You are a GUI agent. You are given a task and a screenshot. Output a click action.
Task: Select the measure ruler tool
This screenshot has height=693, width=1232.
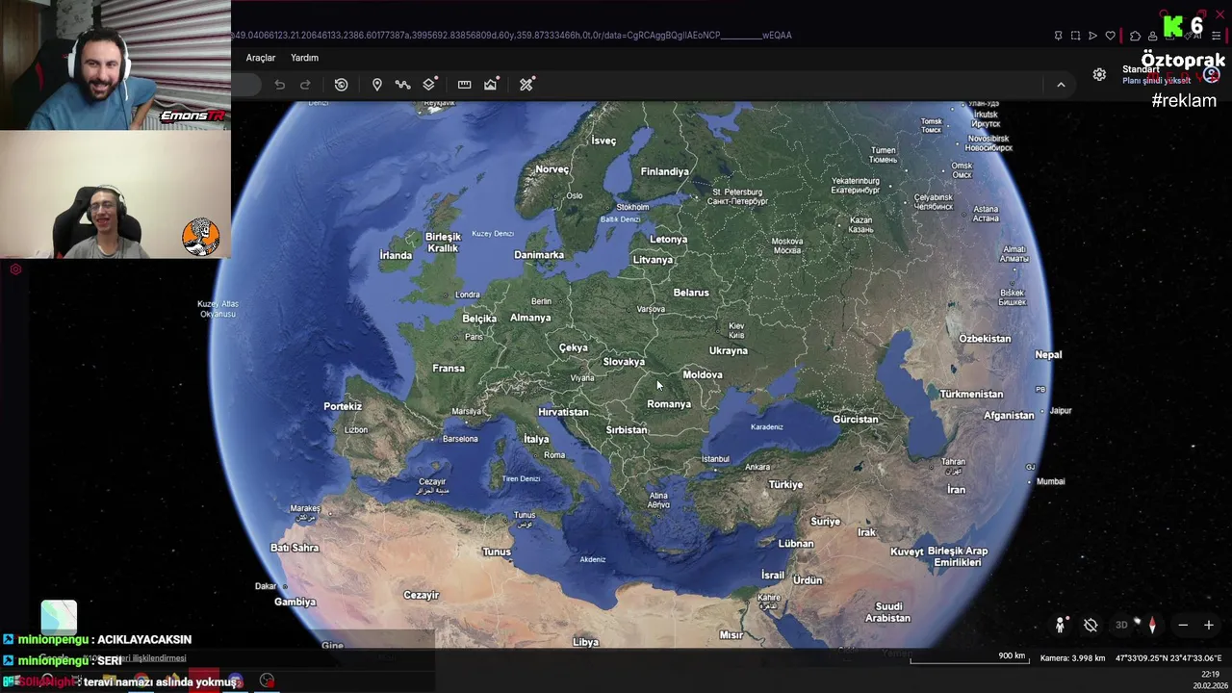(465, 85)
